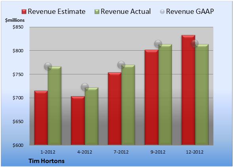This screenshot has width=233, height=167.
Task: Click the green Revenue Actual legend swatch
Action: click(97, 12)
